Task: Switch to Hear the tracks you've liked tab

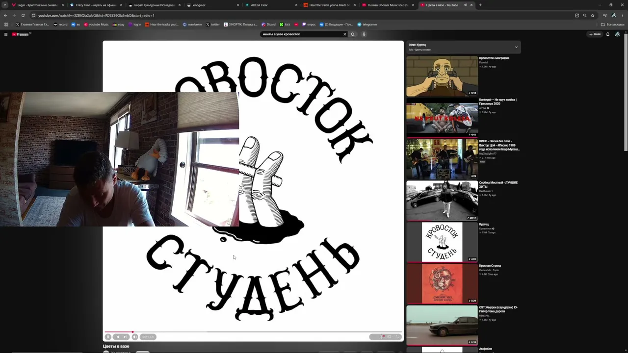Action: pos(329,5)
